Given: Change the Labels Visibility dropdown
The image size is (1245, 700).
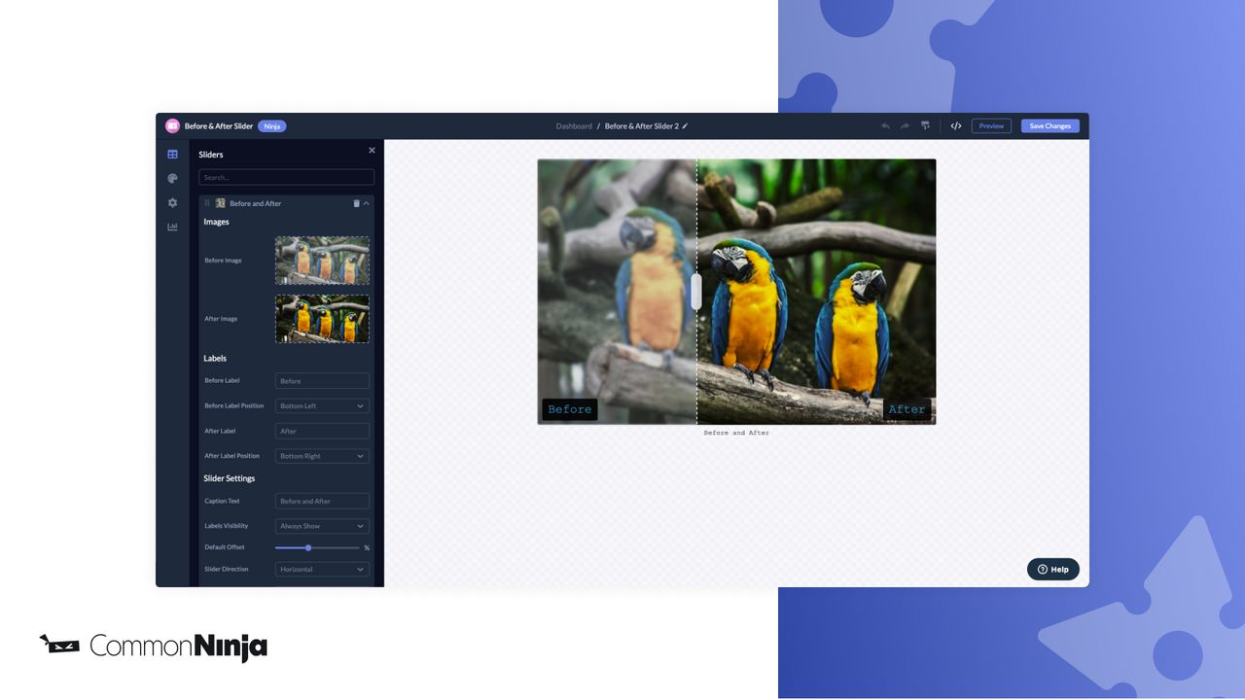Looking at the screenshot, I should tap(322, 526).
